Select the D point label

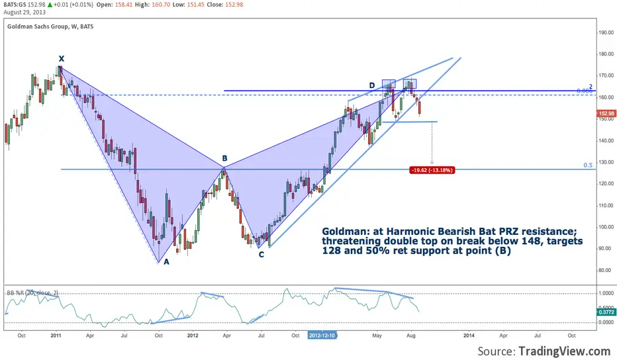372,85
